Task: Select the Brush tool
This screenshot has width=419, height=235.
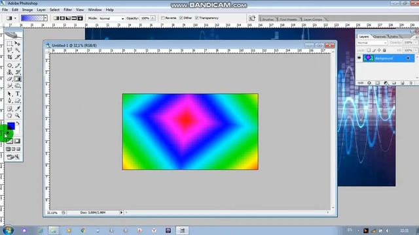Action: tap(18, 65)
